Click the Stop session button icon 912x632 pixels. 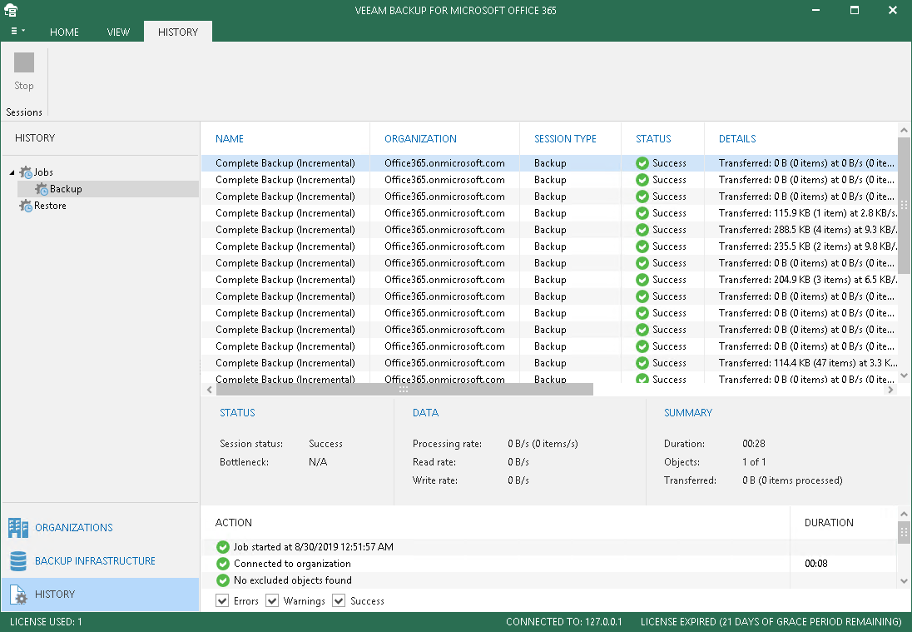pyautogui.click(x=24, y=62)
